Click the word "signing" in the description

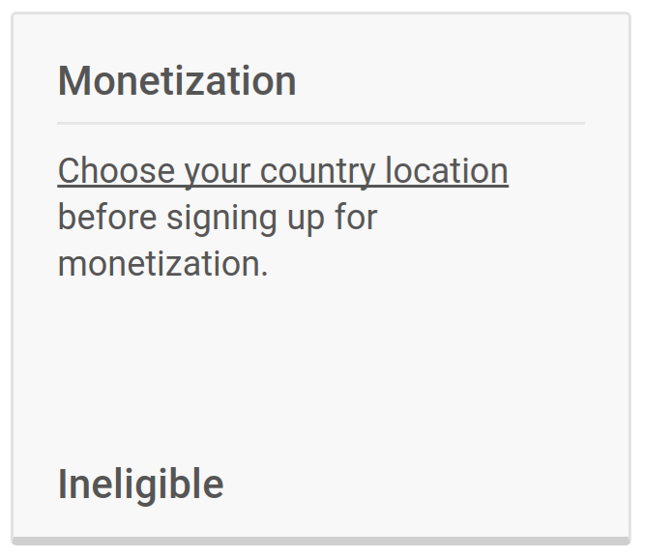click(222, 218)
